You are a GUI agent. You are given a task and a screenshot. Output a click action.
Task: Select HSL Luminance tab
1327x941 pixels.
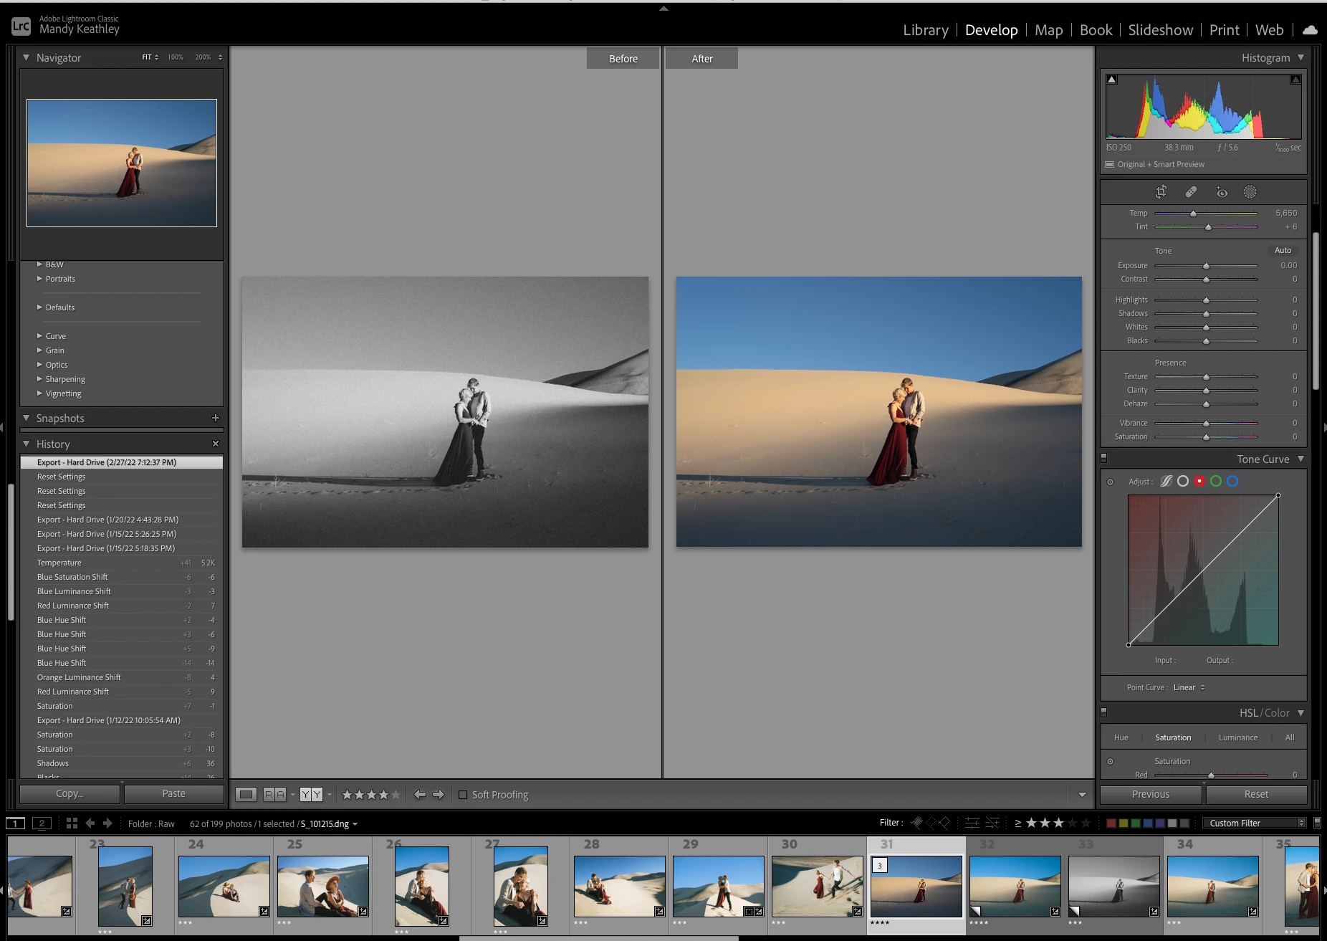click(1237, 737)
